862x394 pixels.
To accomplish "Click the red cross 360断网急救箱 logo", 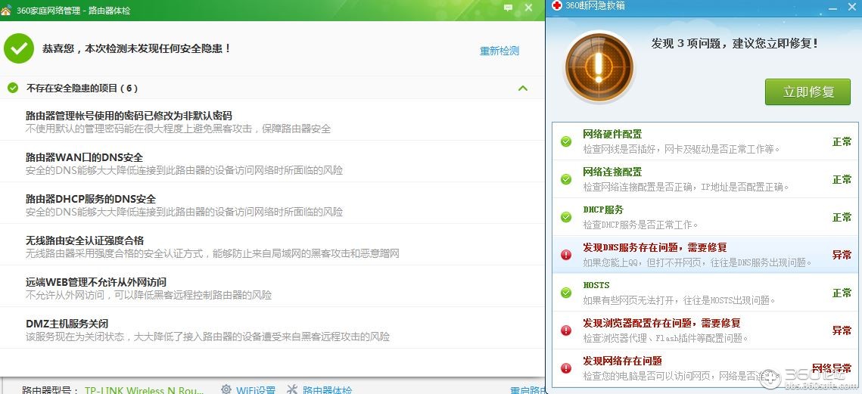I will pos(557,5).
